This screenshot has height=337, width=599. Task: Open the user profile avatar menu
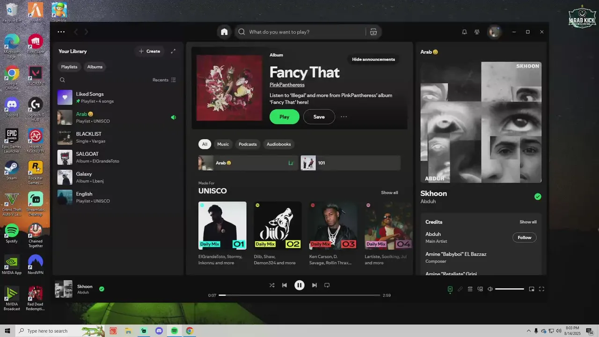pyautogui.click(x=494, y=32)
